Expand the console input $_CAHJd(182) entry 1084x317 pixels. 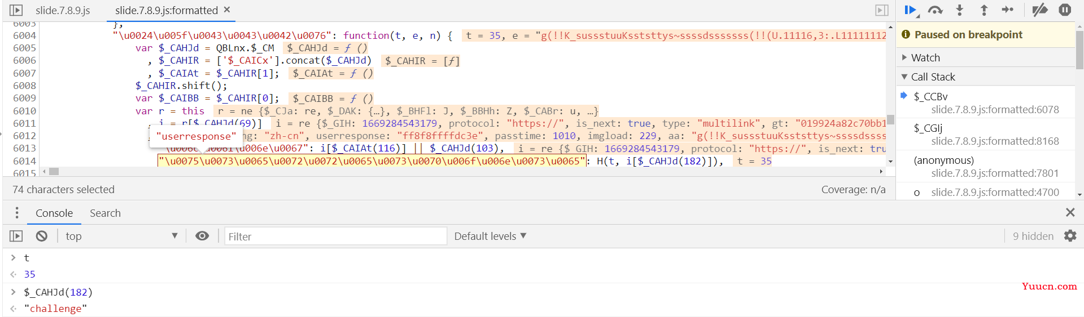click(13, 292)
